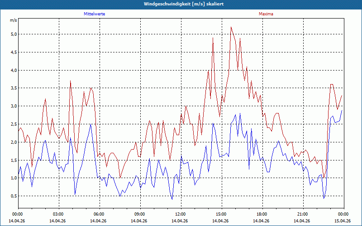Click the 4,0 y-axis value
Viewport: 362px width, 226px height.
[14, 70]
